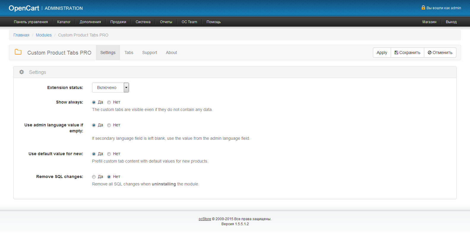This screenshot has width=470, height=243.
Task: Click the OpenCart logo in header
Action: pyautogui.click(x=24, y=8)
